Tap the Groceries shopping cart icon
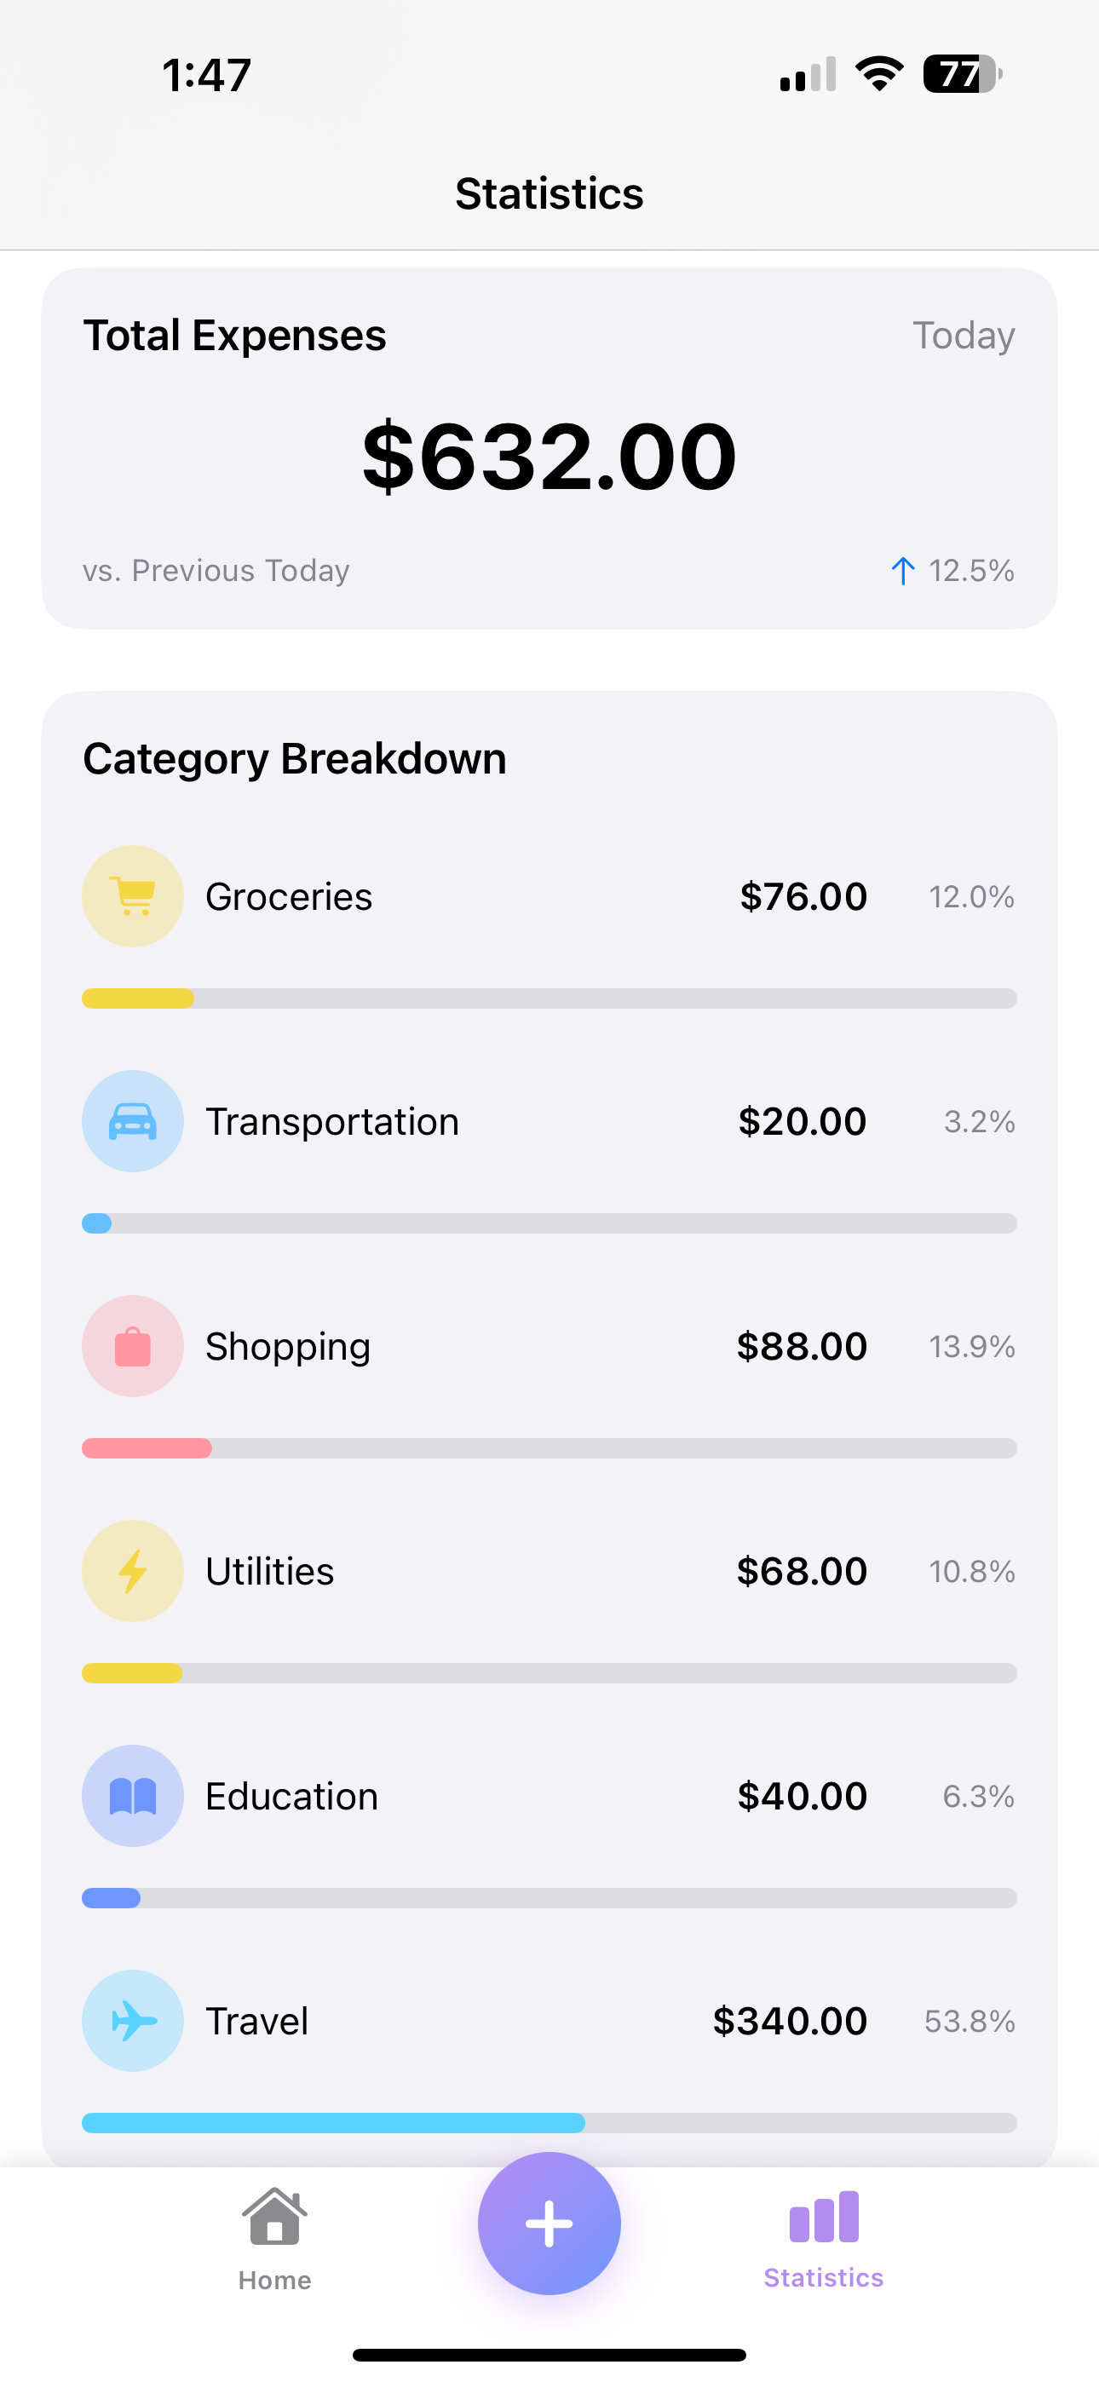The image size is (1099, 2382). click(132, 896)
